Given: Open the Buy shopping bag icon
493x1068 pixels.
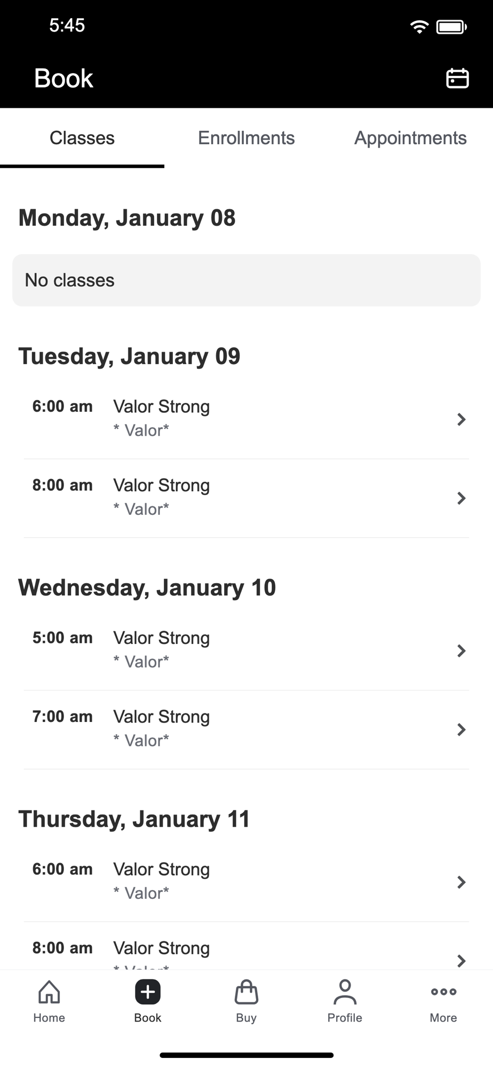Looking at the screenshot, I should click(x=246, y=992).
